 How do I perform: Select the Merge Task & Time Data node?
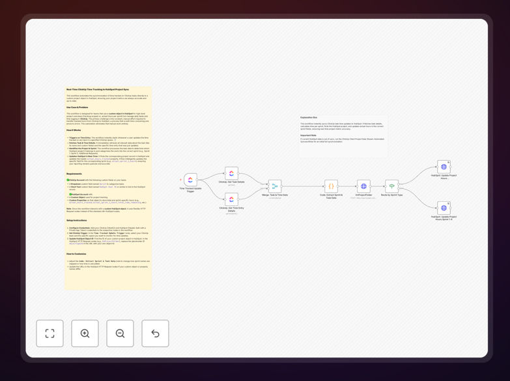click(275, 186)
